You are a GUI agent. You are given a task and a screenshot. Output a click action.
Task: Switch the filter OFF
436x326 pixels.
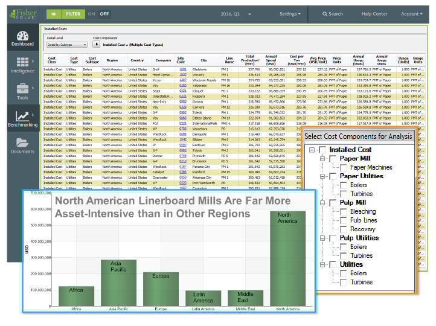click(104, 14)
